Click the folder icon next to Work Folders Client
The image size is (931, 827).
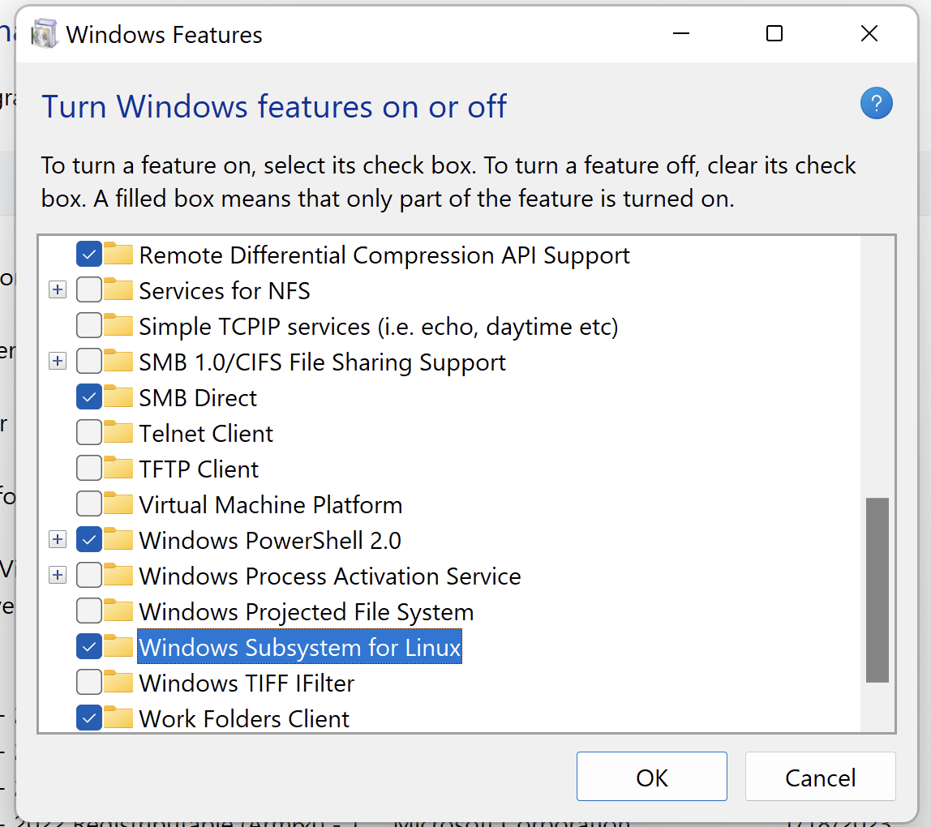coord(118,718)
